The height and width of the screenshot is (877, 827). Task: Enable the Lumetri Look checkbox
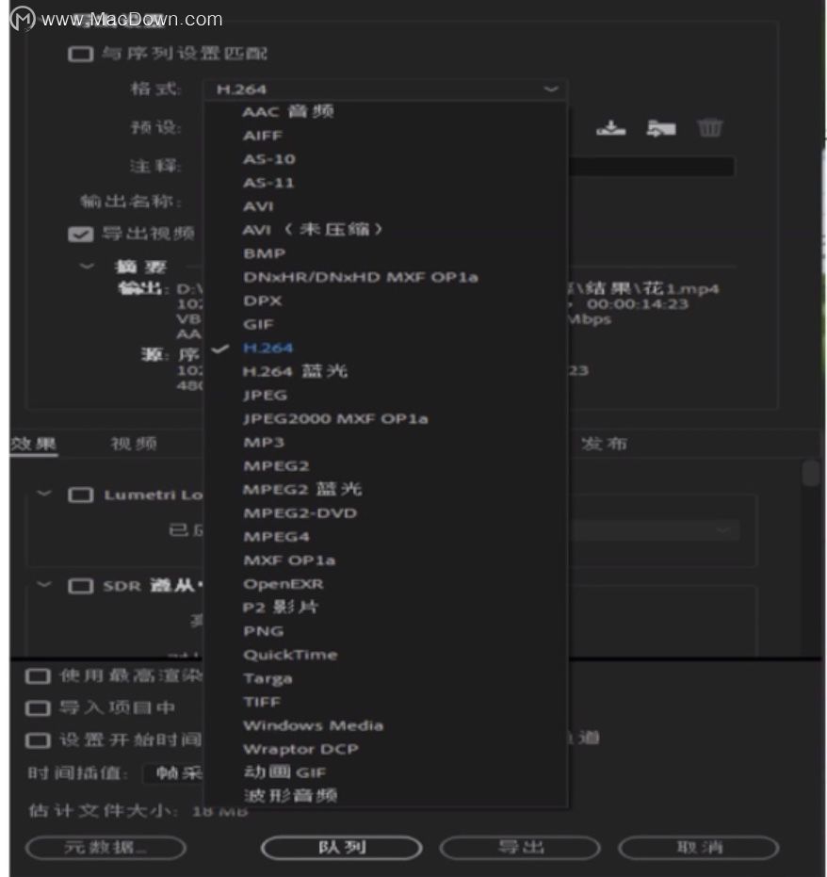point(80,495)
